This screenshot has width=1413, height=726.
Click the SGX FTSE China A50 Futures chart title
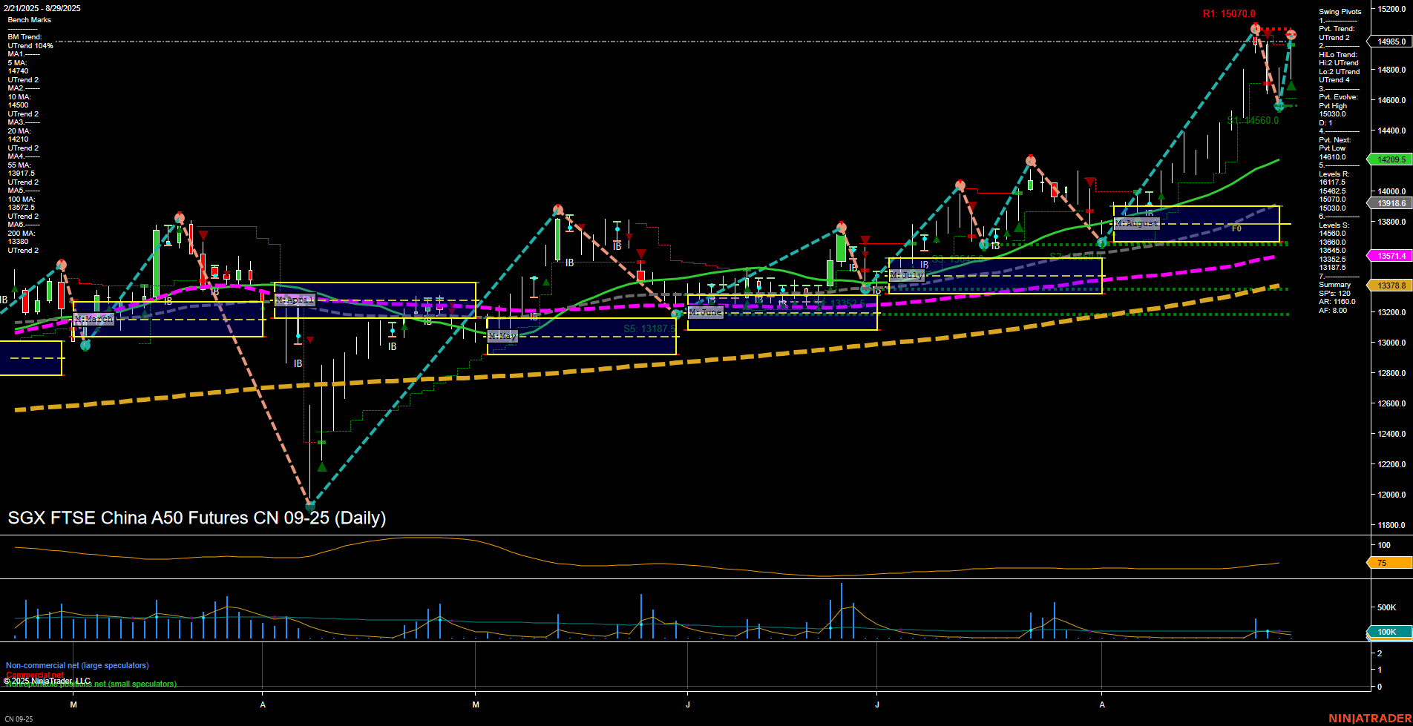coord(196,518)
